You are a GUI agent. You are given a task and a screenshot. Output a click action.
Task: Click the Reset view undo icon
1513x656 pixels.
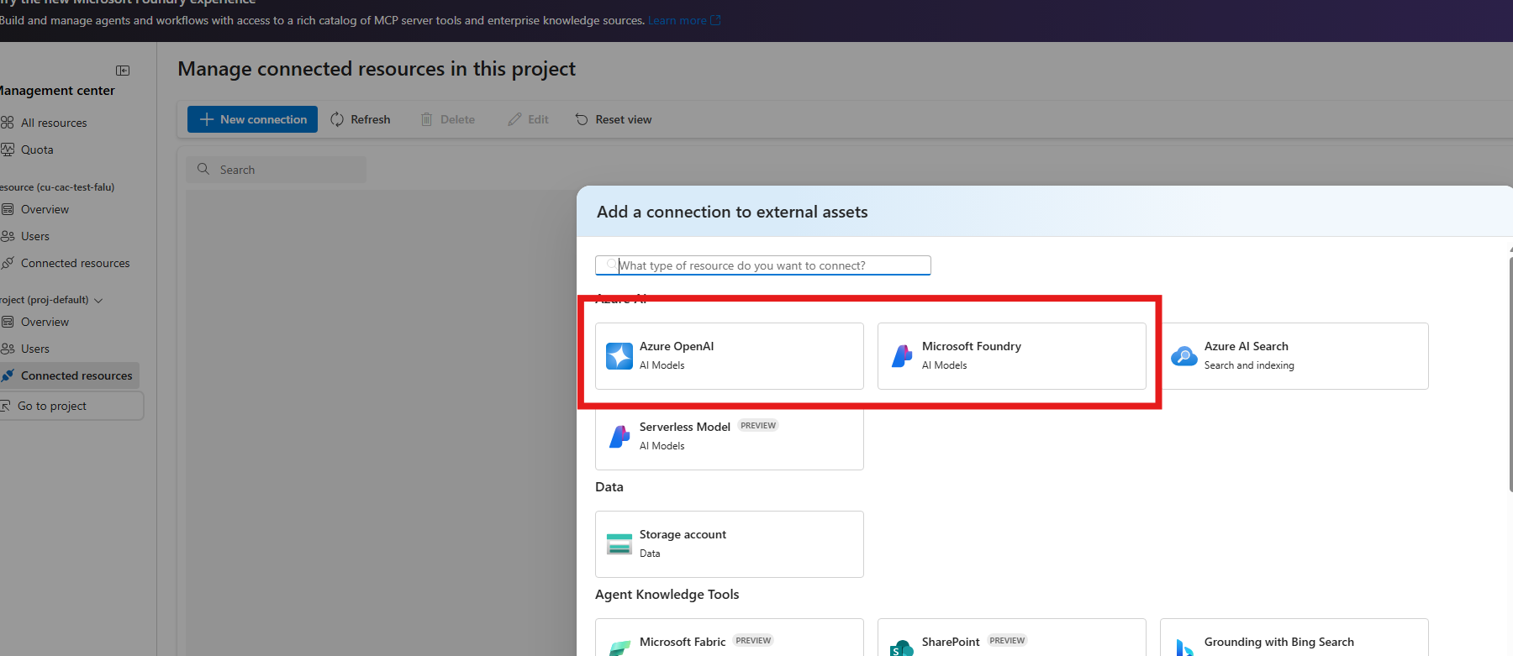582,119
